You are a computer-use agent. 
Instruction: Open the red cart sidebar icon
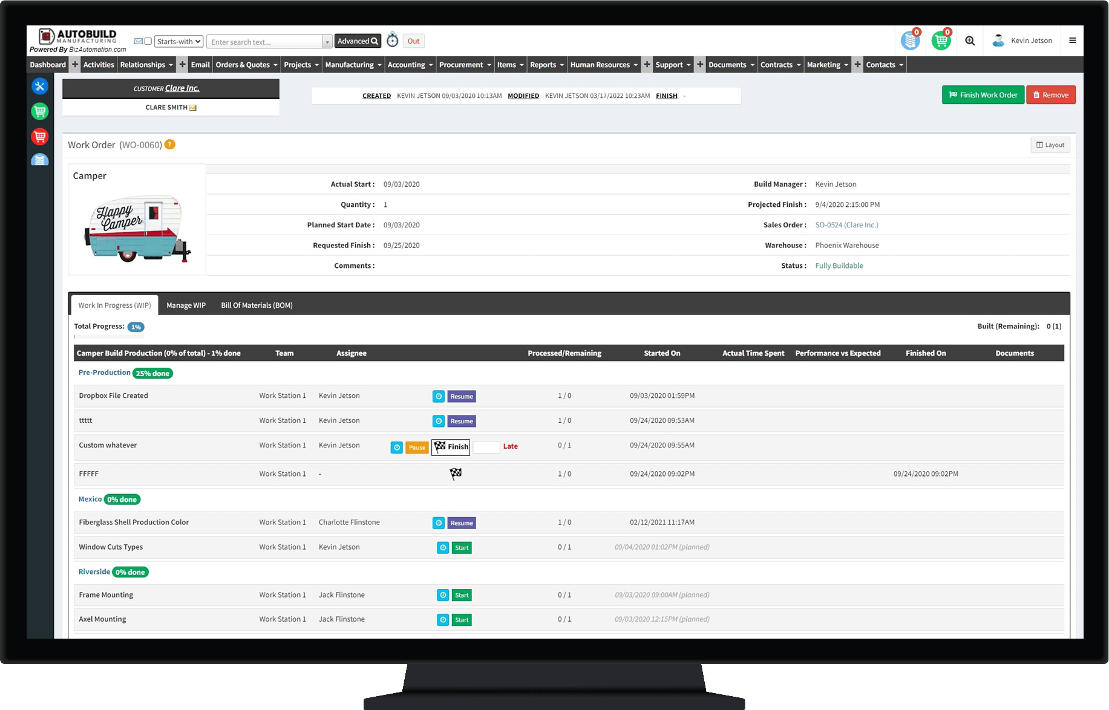pos(40,137)
